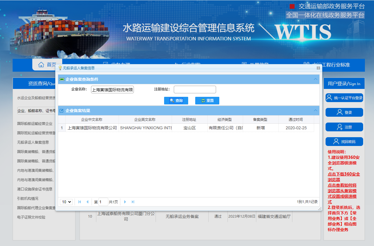The height and width of the screenshot is (246, 374).
Task: Open the page size dropdown showing 10
Action: [66, 202]
